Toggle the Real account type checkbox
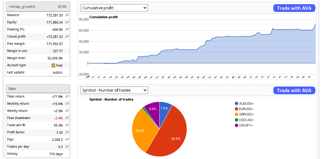 pyautogui.click(x=53, y=65)
